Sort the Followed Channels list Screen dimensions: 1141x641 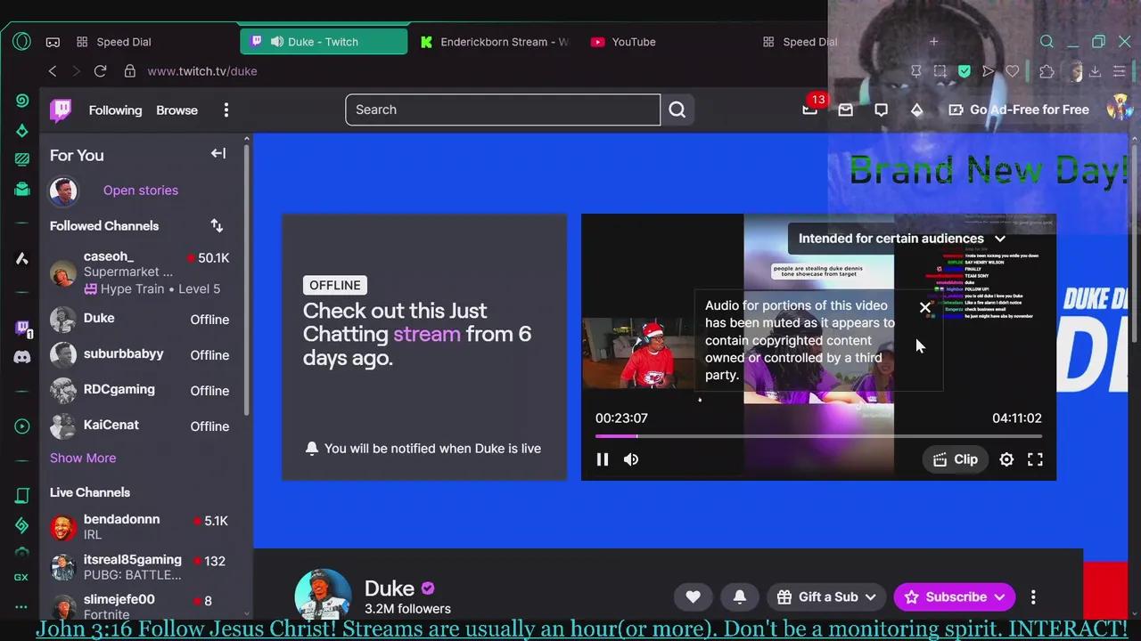(217, 225)
